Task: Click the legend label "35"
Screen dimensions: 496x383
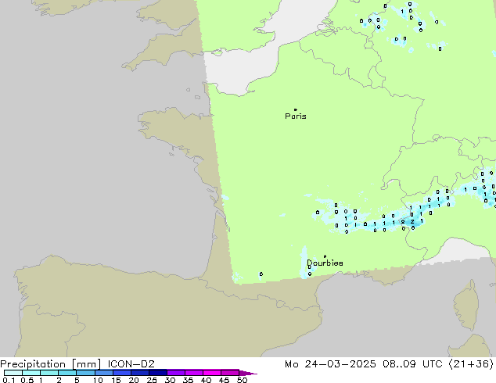Action: [188, 380]
